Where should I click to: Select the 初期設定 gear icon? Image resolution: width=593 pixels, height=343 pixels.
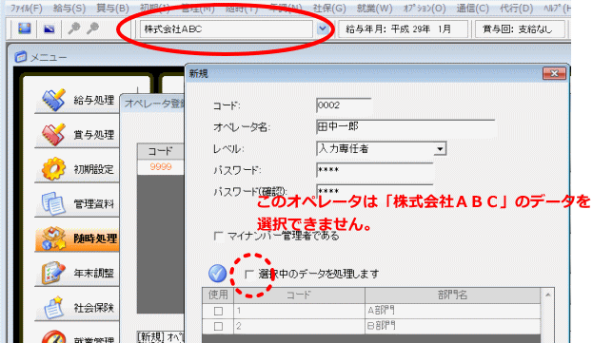pyautogui.click(x=53, y=169)
